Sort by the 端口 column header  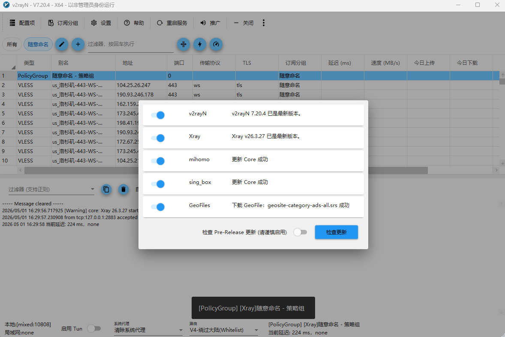179,63
